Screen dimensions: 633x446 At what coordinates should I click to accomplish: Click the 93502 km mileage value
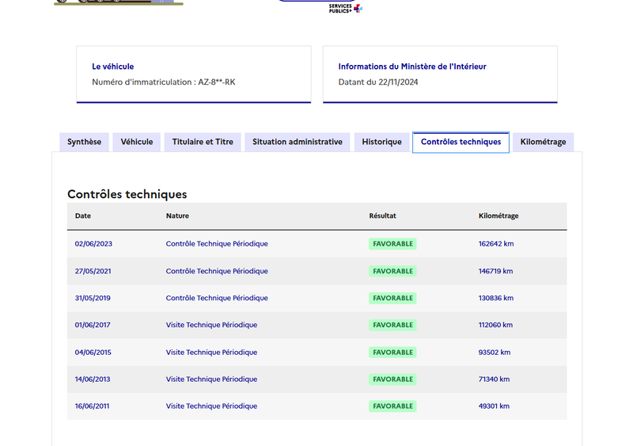[495, 353]
